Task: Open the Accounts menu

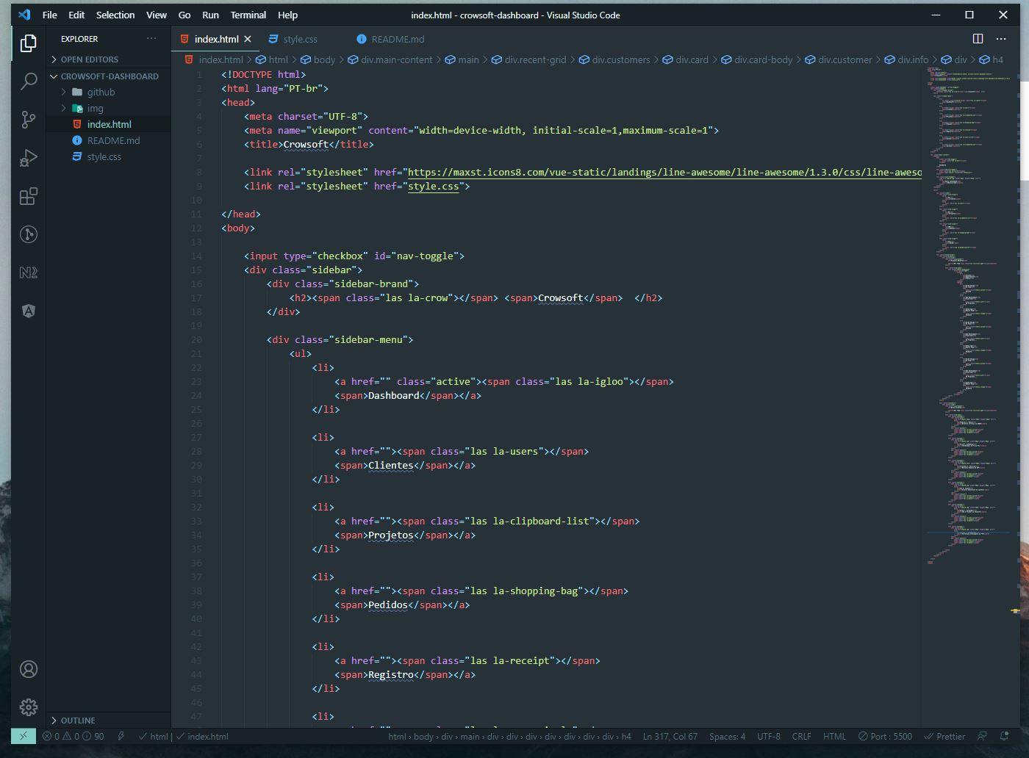Action: [29, 669]
